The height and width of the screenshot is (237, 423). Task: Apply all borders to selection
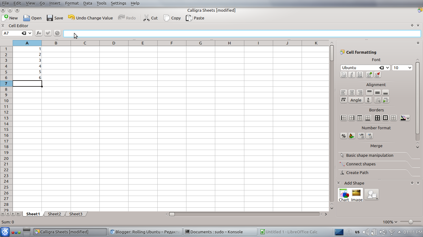coord(377,118)
